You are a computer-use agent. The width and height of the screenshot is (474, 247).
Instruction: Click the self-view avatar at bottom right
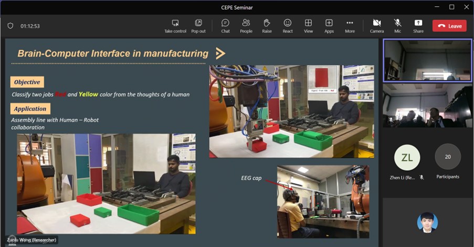pyautogui.click(x=427, y=222)
